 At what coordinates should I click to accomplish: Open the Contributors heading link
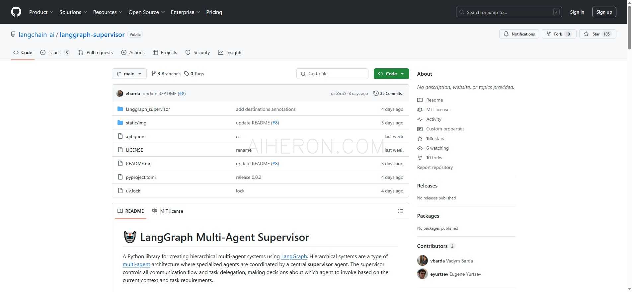[436, 246]
